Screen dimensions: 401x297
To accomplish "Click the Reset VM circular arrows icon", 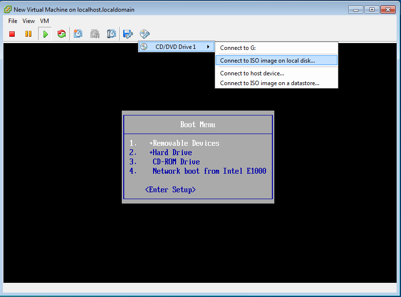I will (62, 34).
